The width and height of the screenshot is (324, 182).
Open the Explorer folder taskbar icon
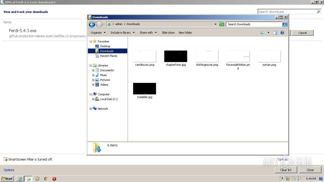pos(29,179)
